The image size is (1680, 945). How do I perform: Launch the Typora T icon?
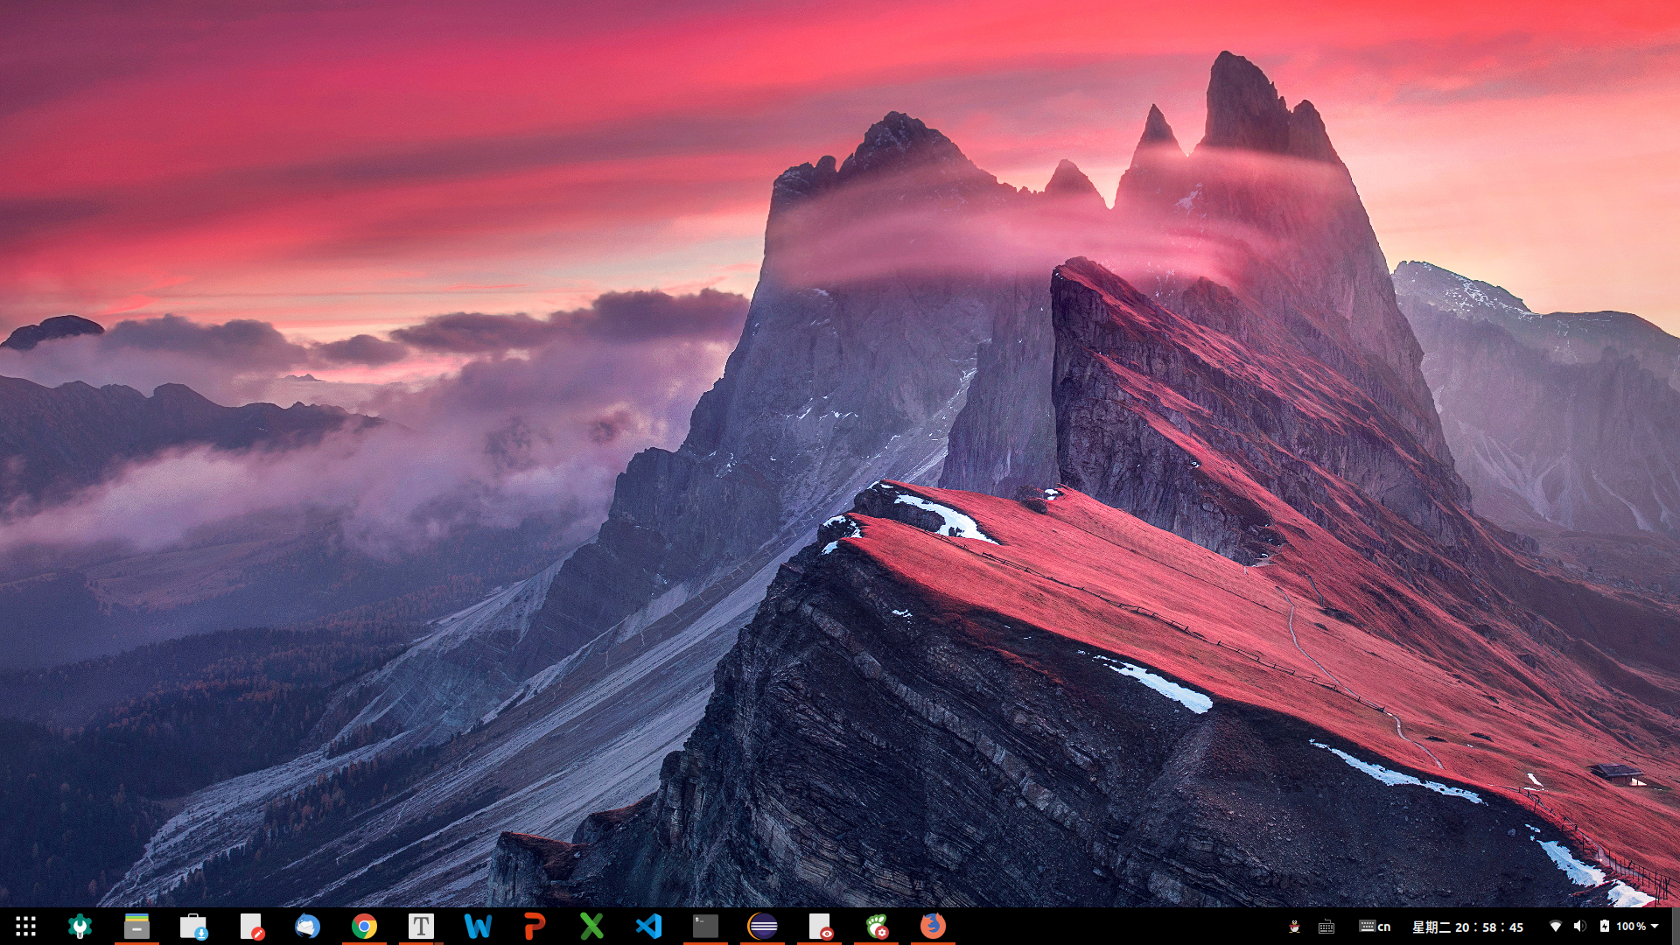(421, 926)
